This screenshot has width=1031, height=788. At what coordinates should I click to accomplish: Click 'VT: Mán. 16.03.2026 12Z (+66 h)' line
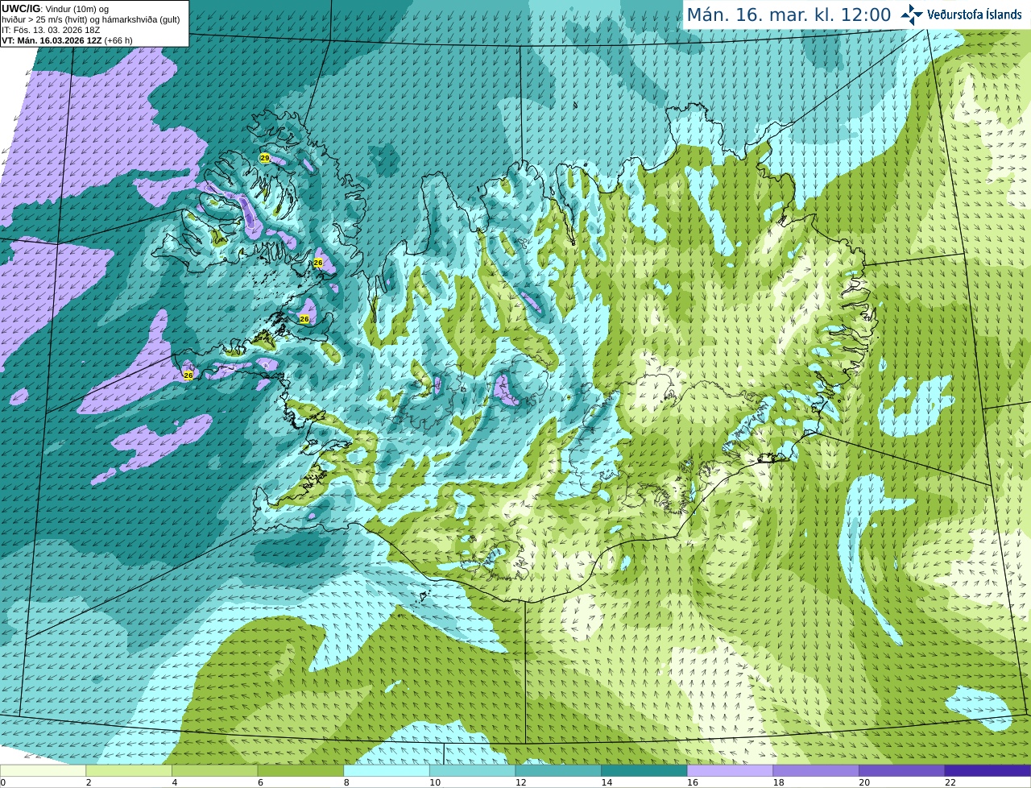point(68,39)
